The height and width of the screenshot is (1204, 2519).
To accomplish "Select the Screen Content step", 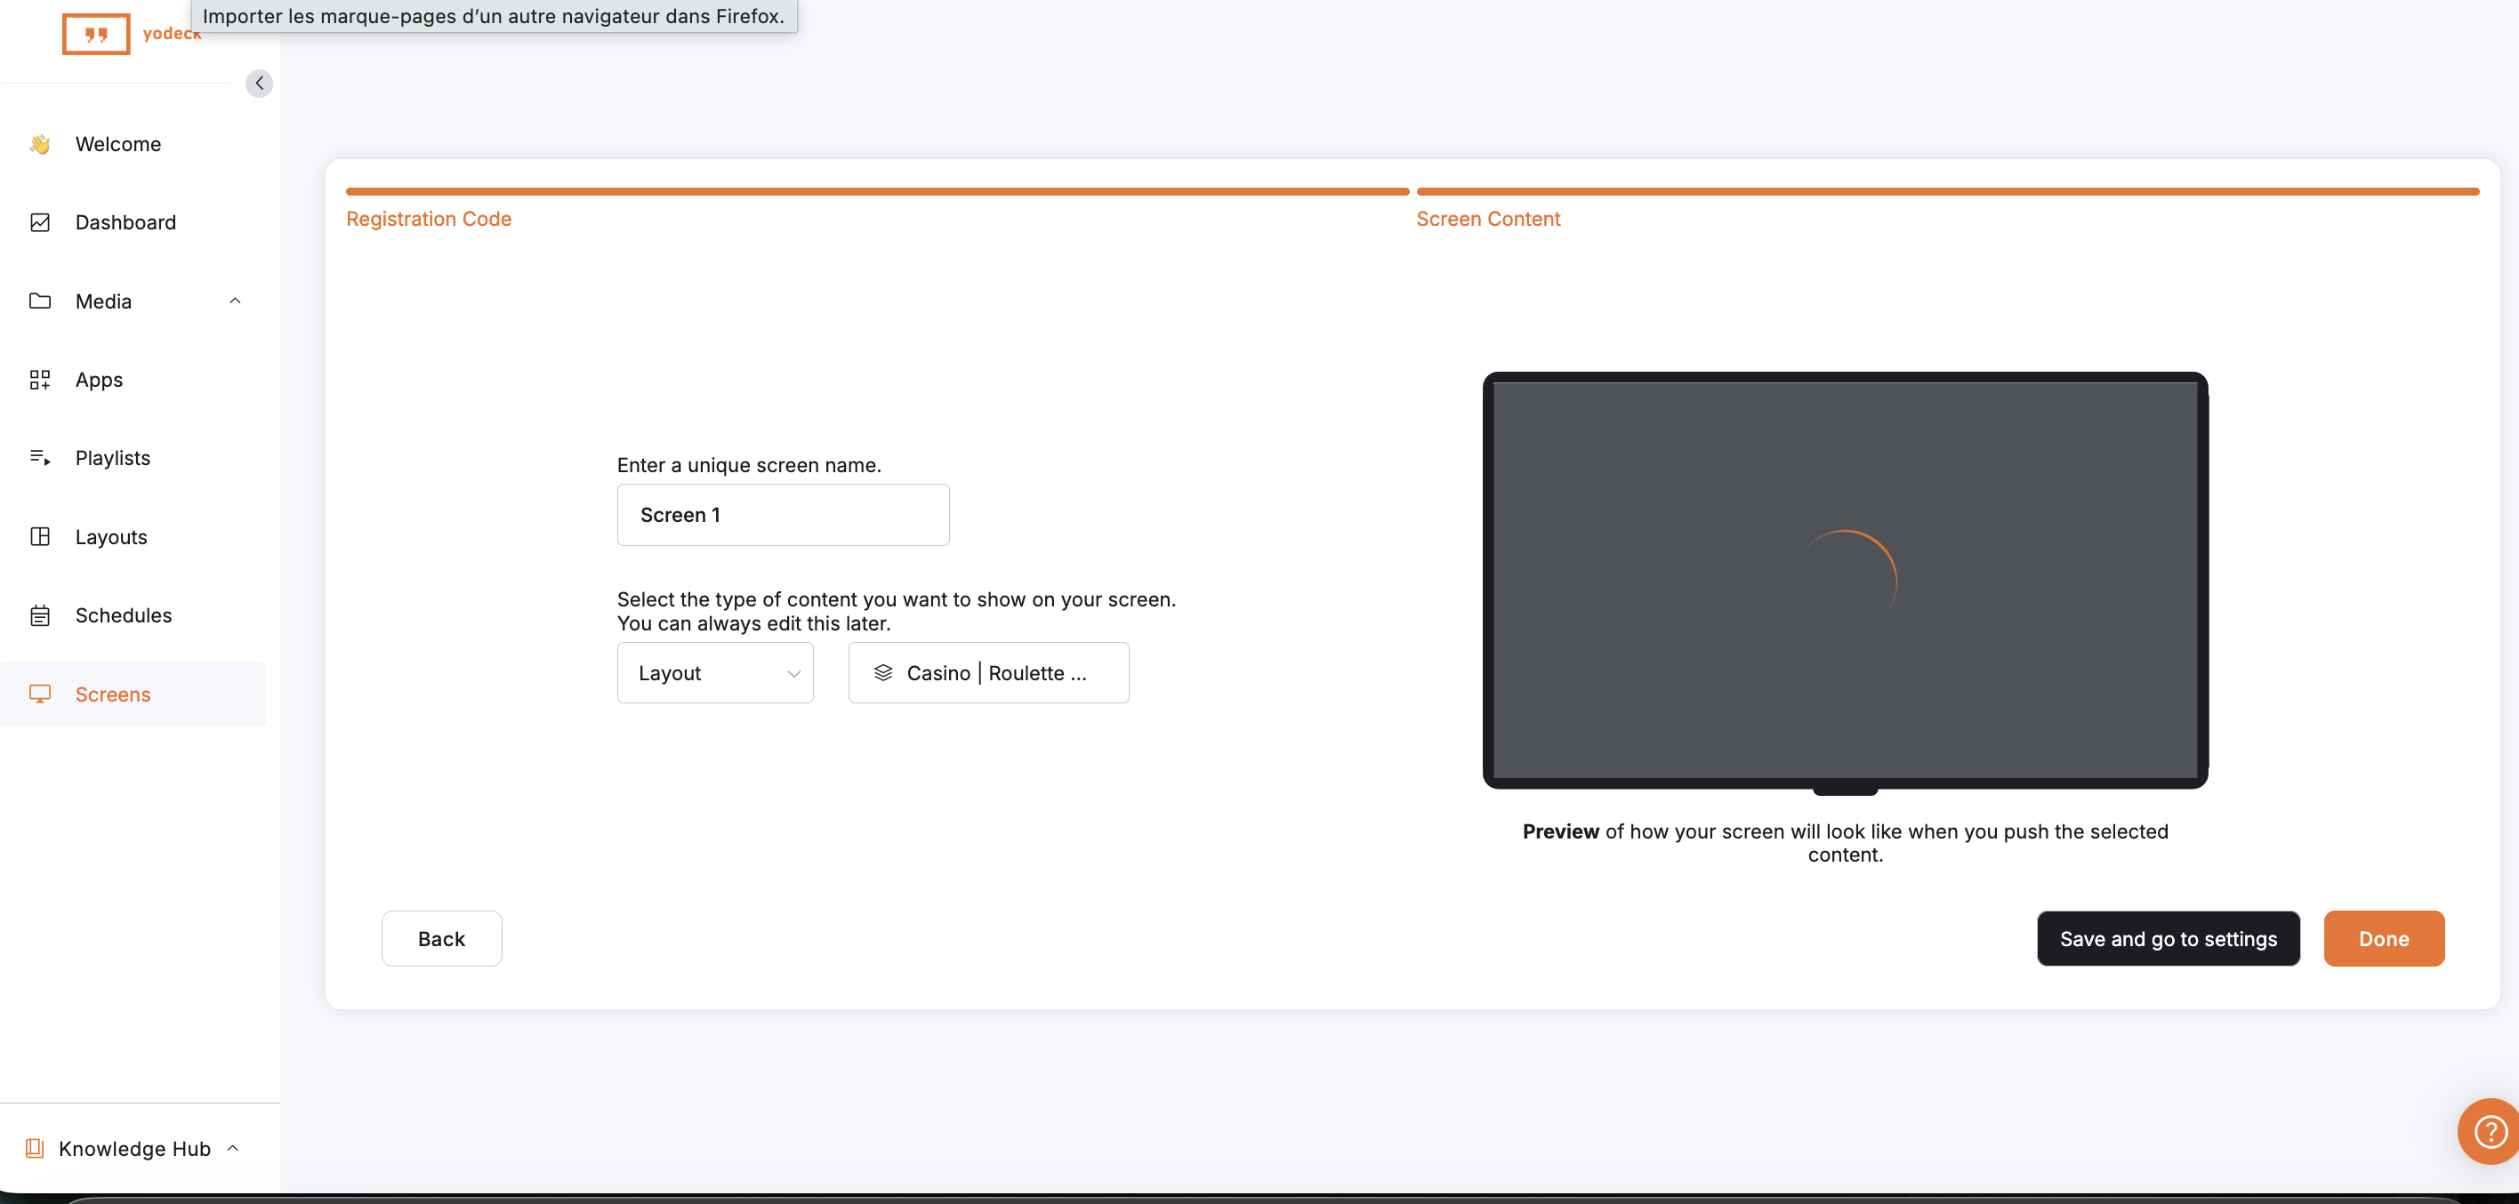I will (x=1487, y=219).
